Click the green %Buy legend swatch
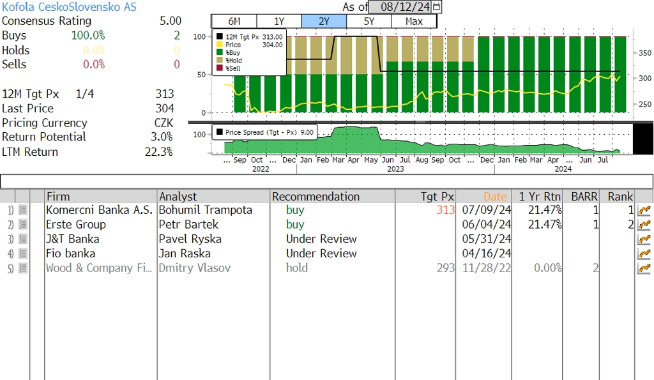Image resolution: width=654 pixels, height=380 pixels. [220, 52]
